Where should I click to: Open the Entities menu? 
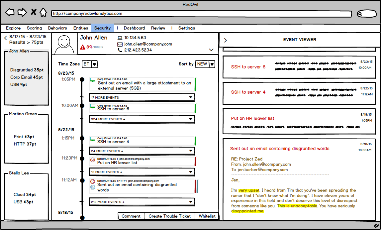pyautogui.click(x=81, y=28)
